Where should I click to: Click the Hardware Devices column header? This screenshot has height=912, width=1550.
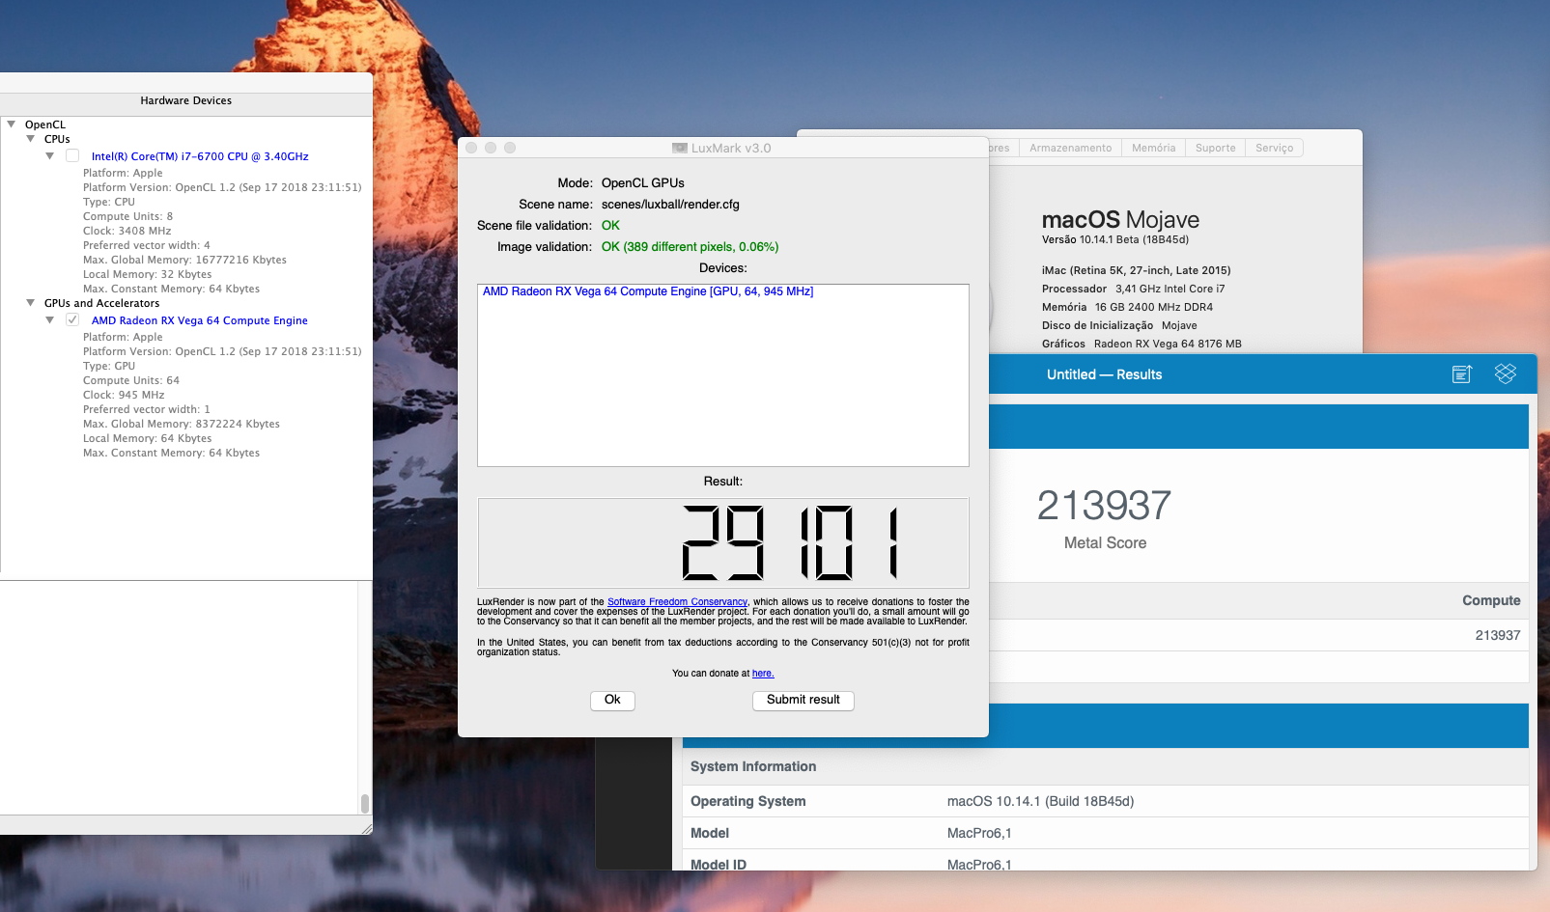(x=186, y=100)
